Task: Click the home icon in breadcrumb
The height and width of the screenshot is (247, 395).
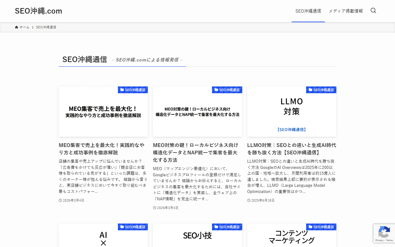Action: (x=17, y=27)
